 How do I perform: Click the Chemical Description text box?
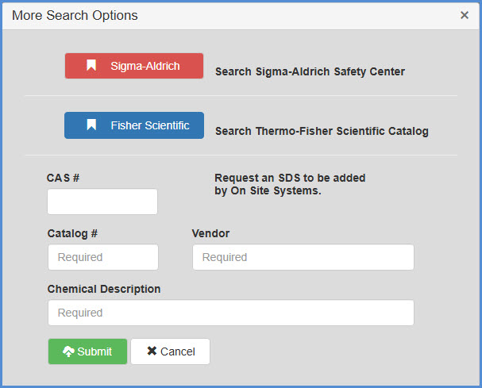[230, 313]
